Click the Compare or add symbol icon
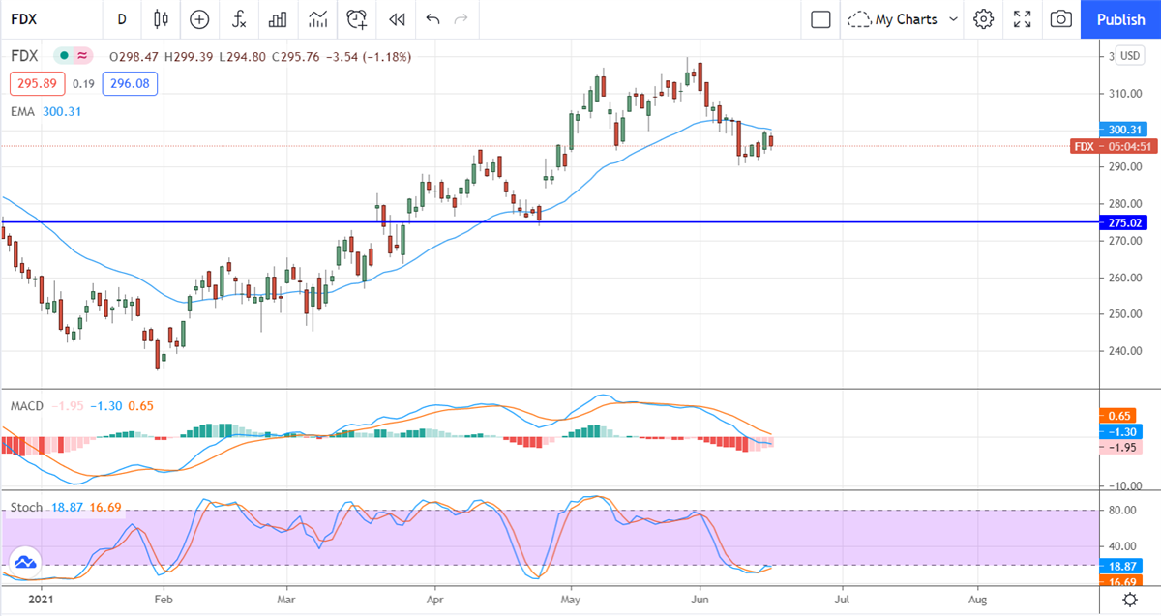 [199, 19]
